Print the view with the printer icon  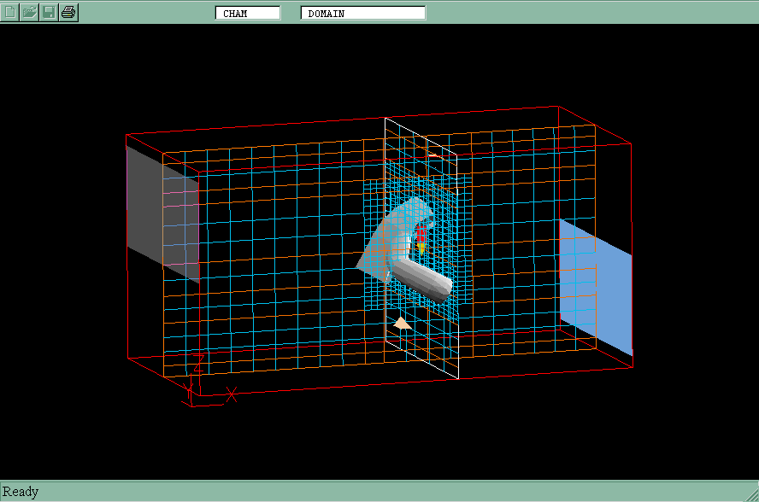tap(69, 12)
